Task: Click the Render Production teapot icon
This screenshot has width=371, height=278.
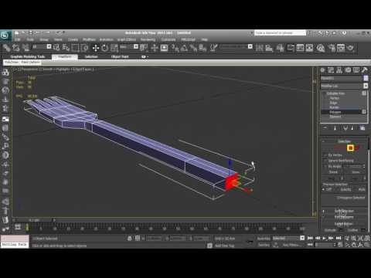Action: point(350,48)
